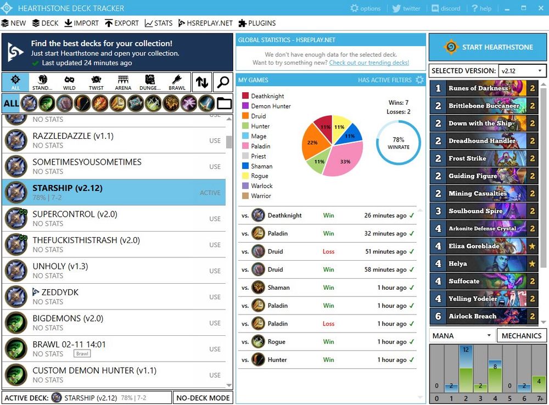This screenshot has width=549, height=405.
Task: Click the deck list scroll down arrow
Action: pyautogui.click(x=229, y=385)
